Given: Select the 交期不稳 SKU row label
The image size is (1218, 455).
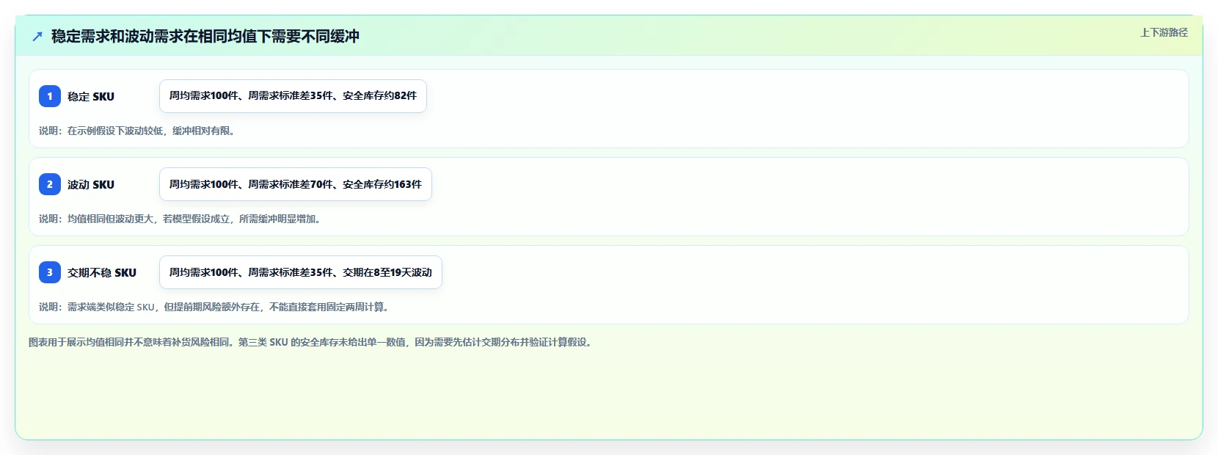Looking at the screenshot, I should (x=102, y=272).
